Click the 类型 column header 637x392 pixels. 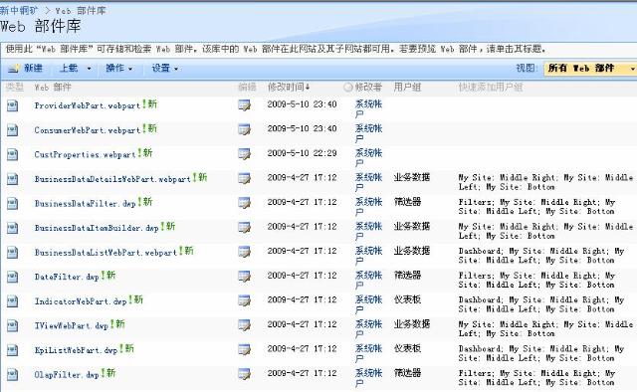point(15,87)
